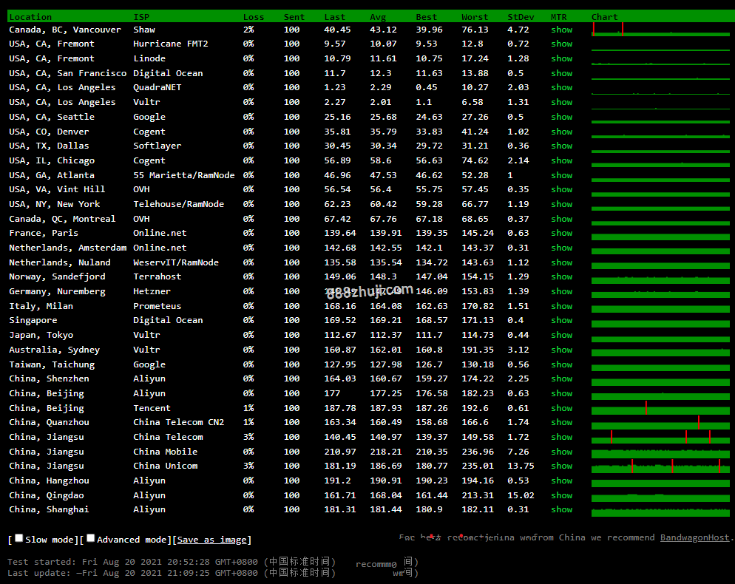Click the Worst column header

[475, 17]
